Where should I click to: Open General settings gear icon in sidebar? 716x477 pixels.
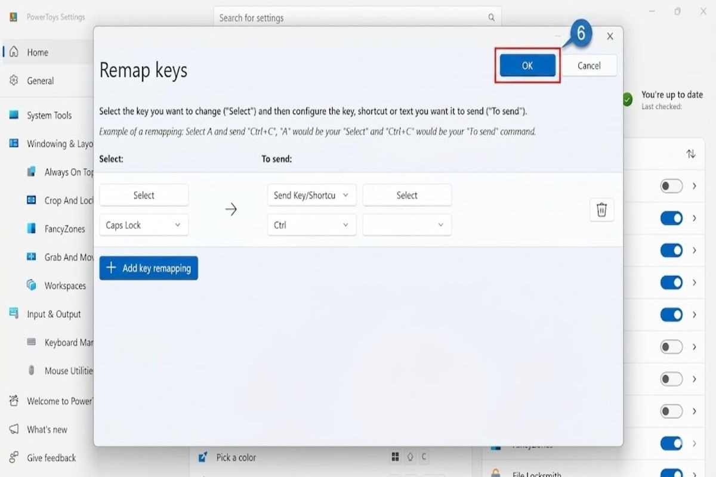14,80
